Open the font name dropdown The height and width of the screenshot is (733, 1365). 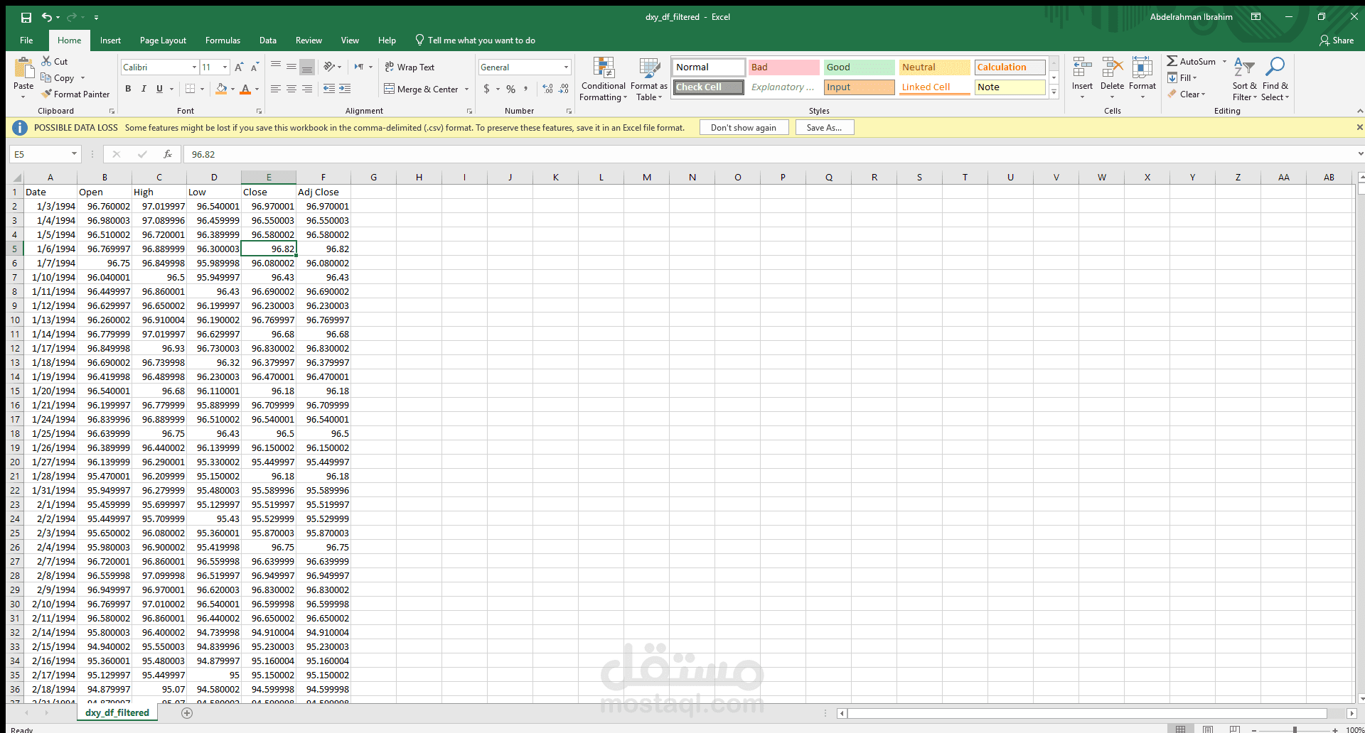click(194, 67)
